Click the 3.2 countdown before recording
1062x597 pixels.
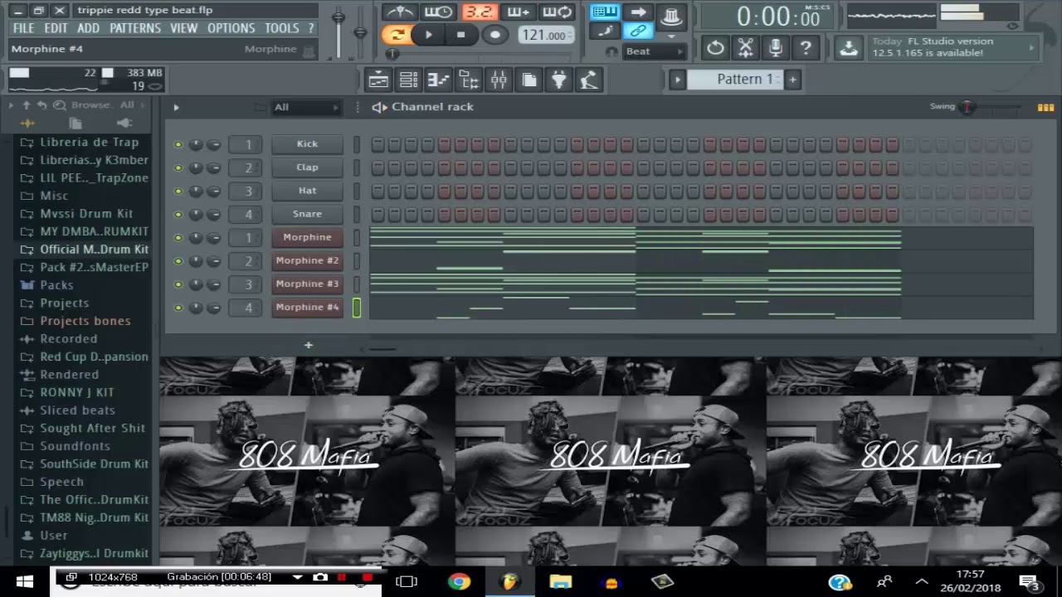(479, 12)
